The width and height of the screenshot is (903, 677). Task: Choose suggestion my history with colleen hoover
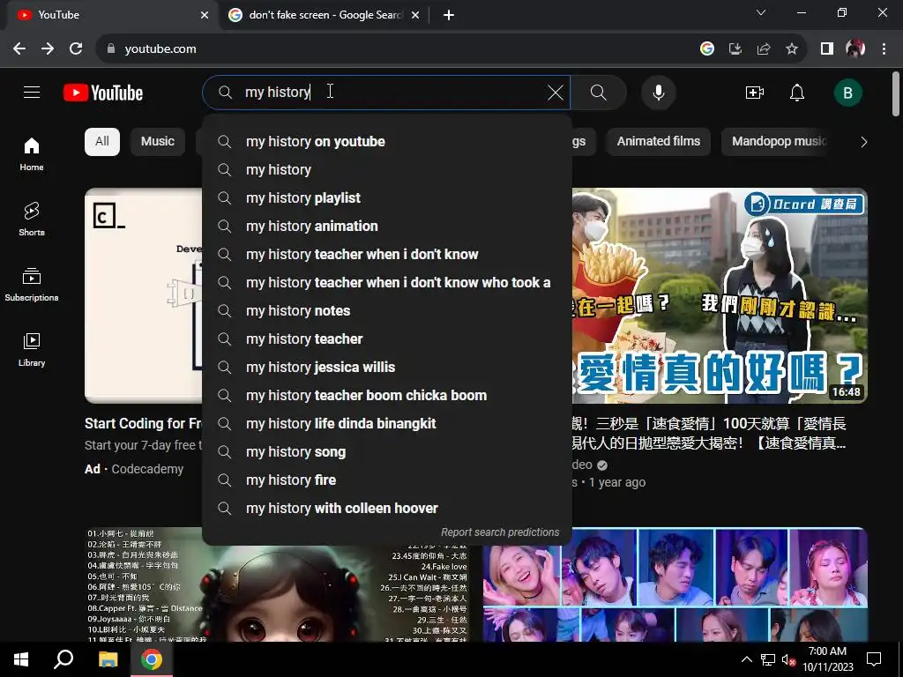pos(386,509)
